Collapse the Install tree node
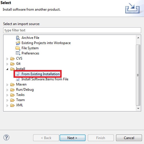 tap(7, 69)
